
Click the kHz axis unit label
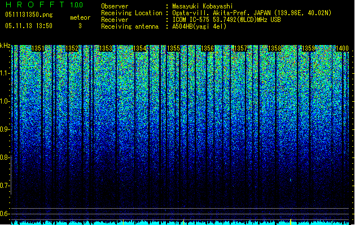pos(5,46)
